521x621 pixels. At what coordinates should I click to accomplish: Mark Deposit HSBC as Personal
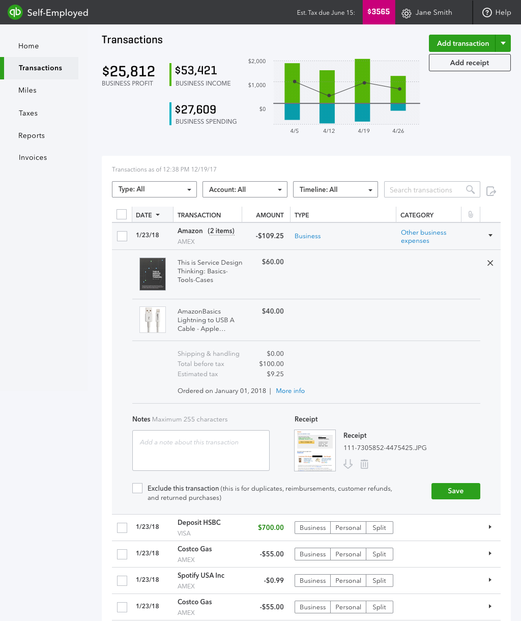[348, 528]
